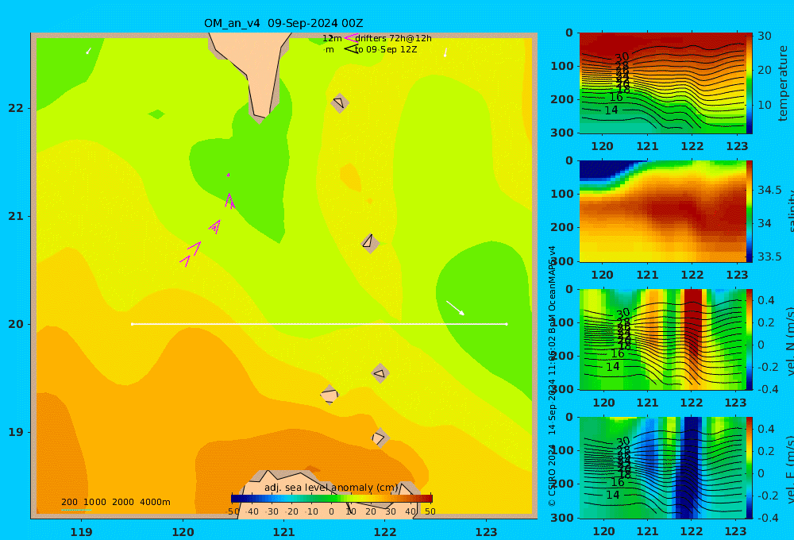Click the temperature color bar
This screenshot has width=794, height=540.
point(750,83)
